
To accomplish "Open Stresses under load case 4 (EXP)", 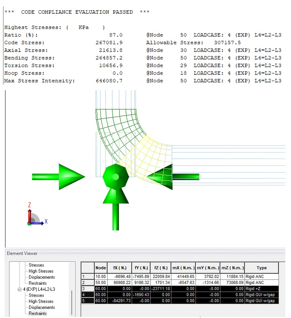I will coord(36,295).
